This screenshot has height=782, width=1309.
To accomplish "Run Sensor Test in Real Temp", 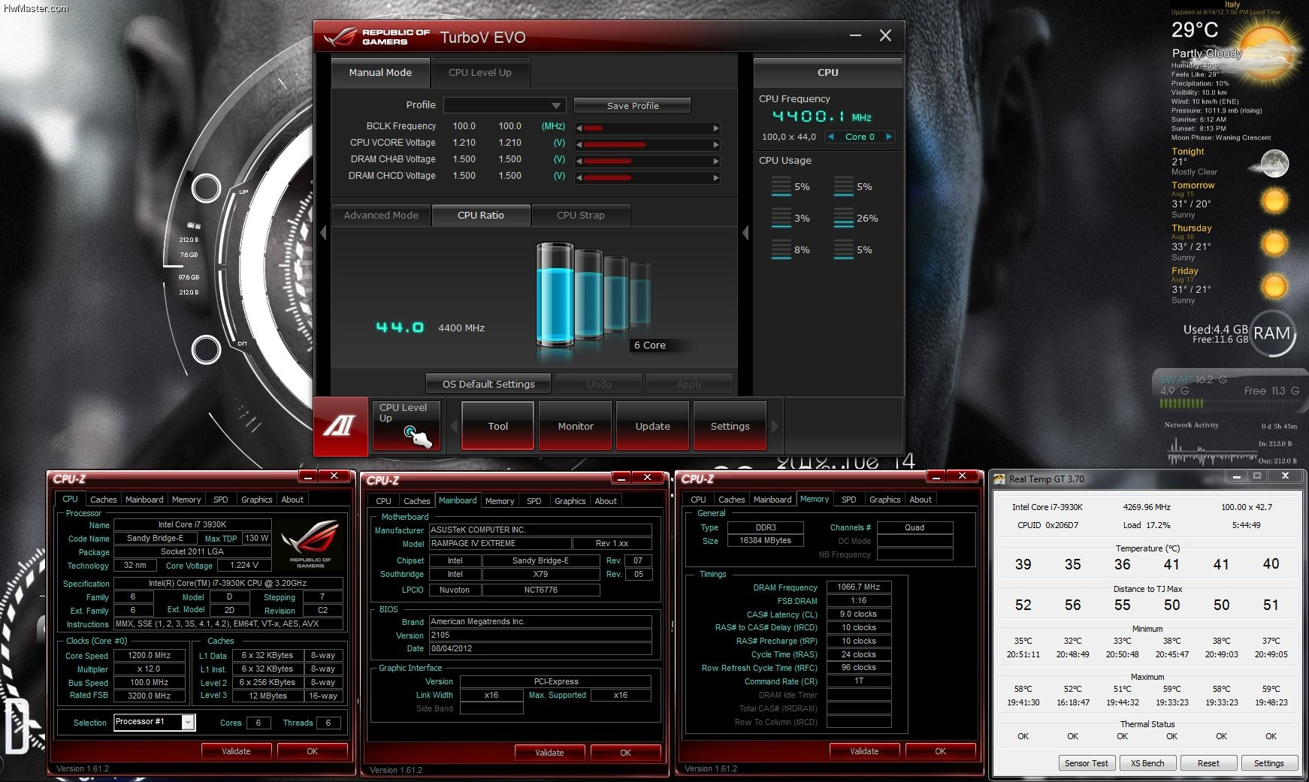I will [1086, 763].
